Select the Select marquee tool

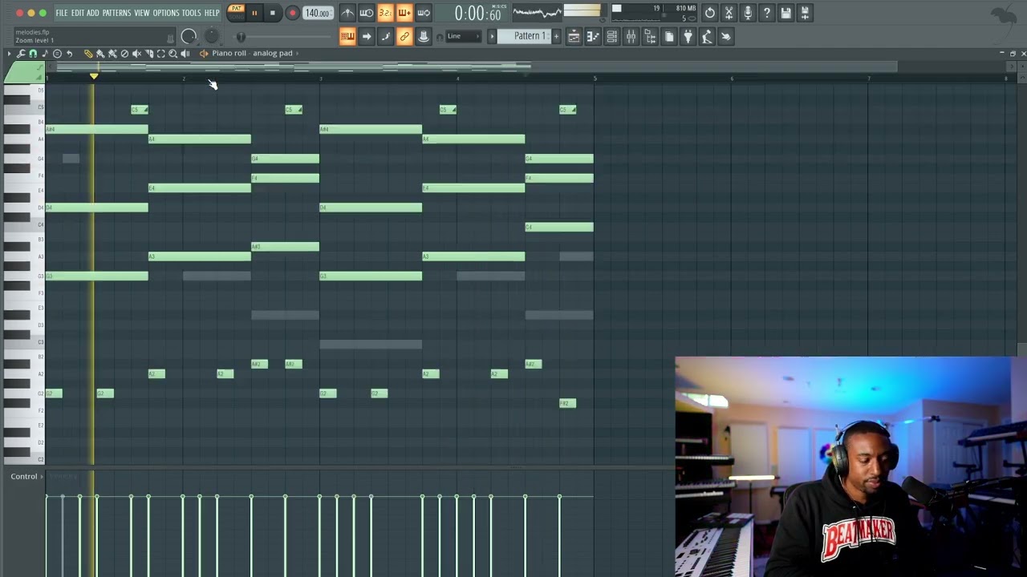click(x=160, y=54)
